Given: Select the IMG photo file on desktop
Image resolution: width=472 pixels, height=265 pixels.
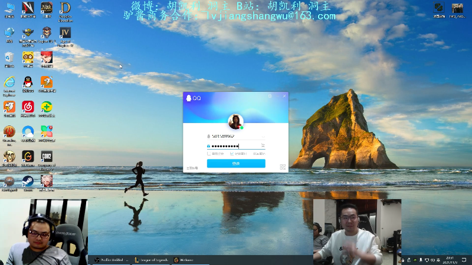Looking at the screenshot, I should 457,10.
